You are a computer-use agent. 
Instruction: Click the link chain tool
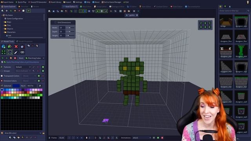click(x=22, y=52)
